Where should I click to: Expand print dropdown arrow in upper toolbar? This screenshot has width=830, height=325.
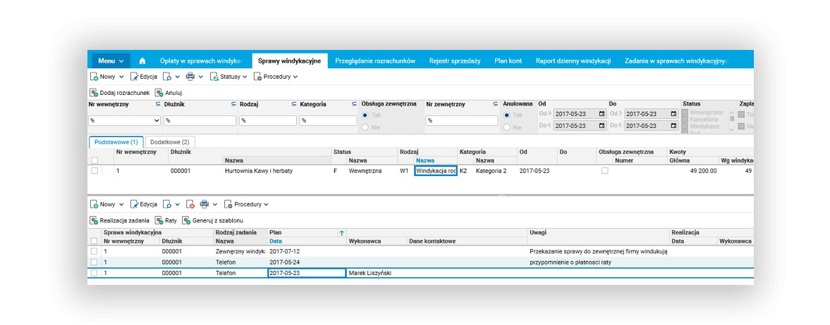coord(202,77)
